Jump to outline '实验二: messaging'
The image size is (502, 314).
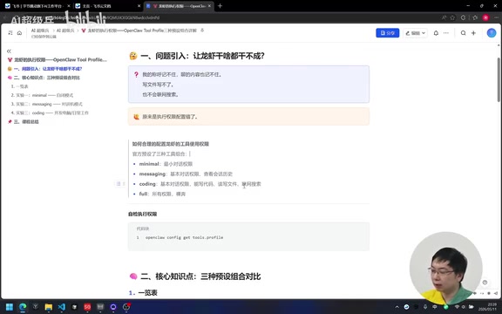(47, 104)
